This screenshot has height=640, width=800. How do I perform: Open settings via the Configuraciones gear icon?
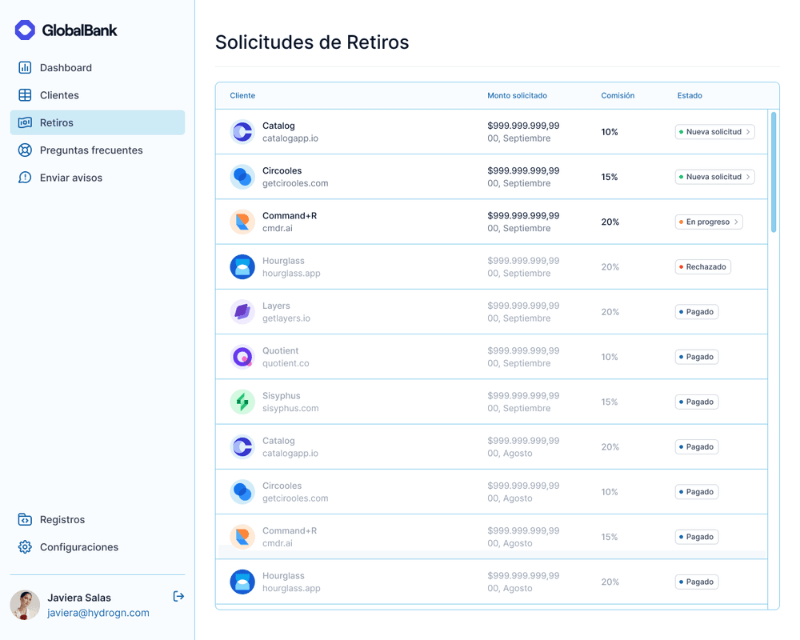pyautogui.click(x=25, y=547)
